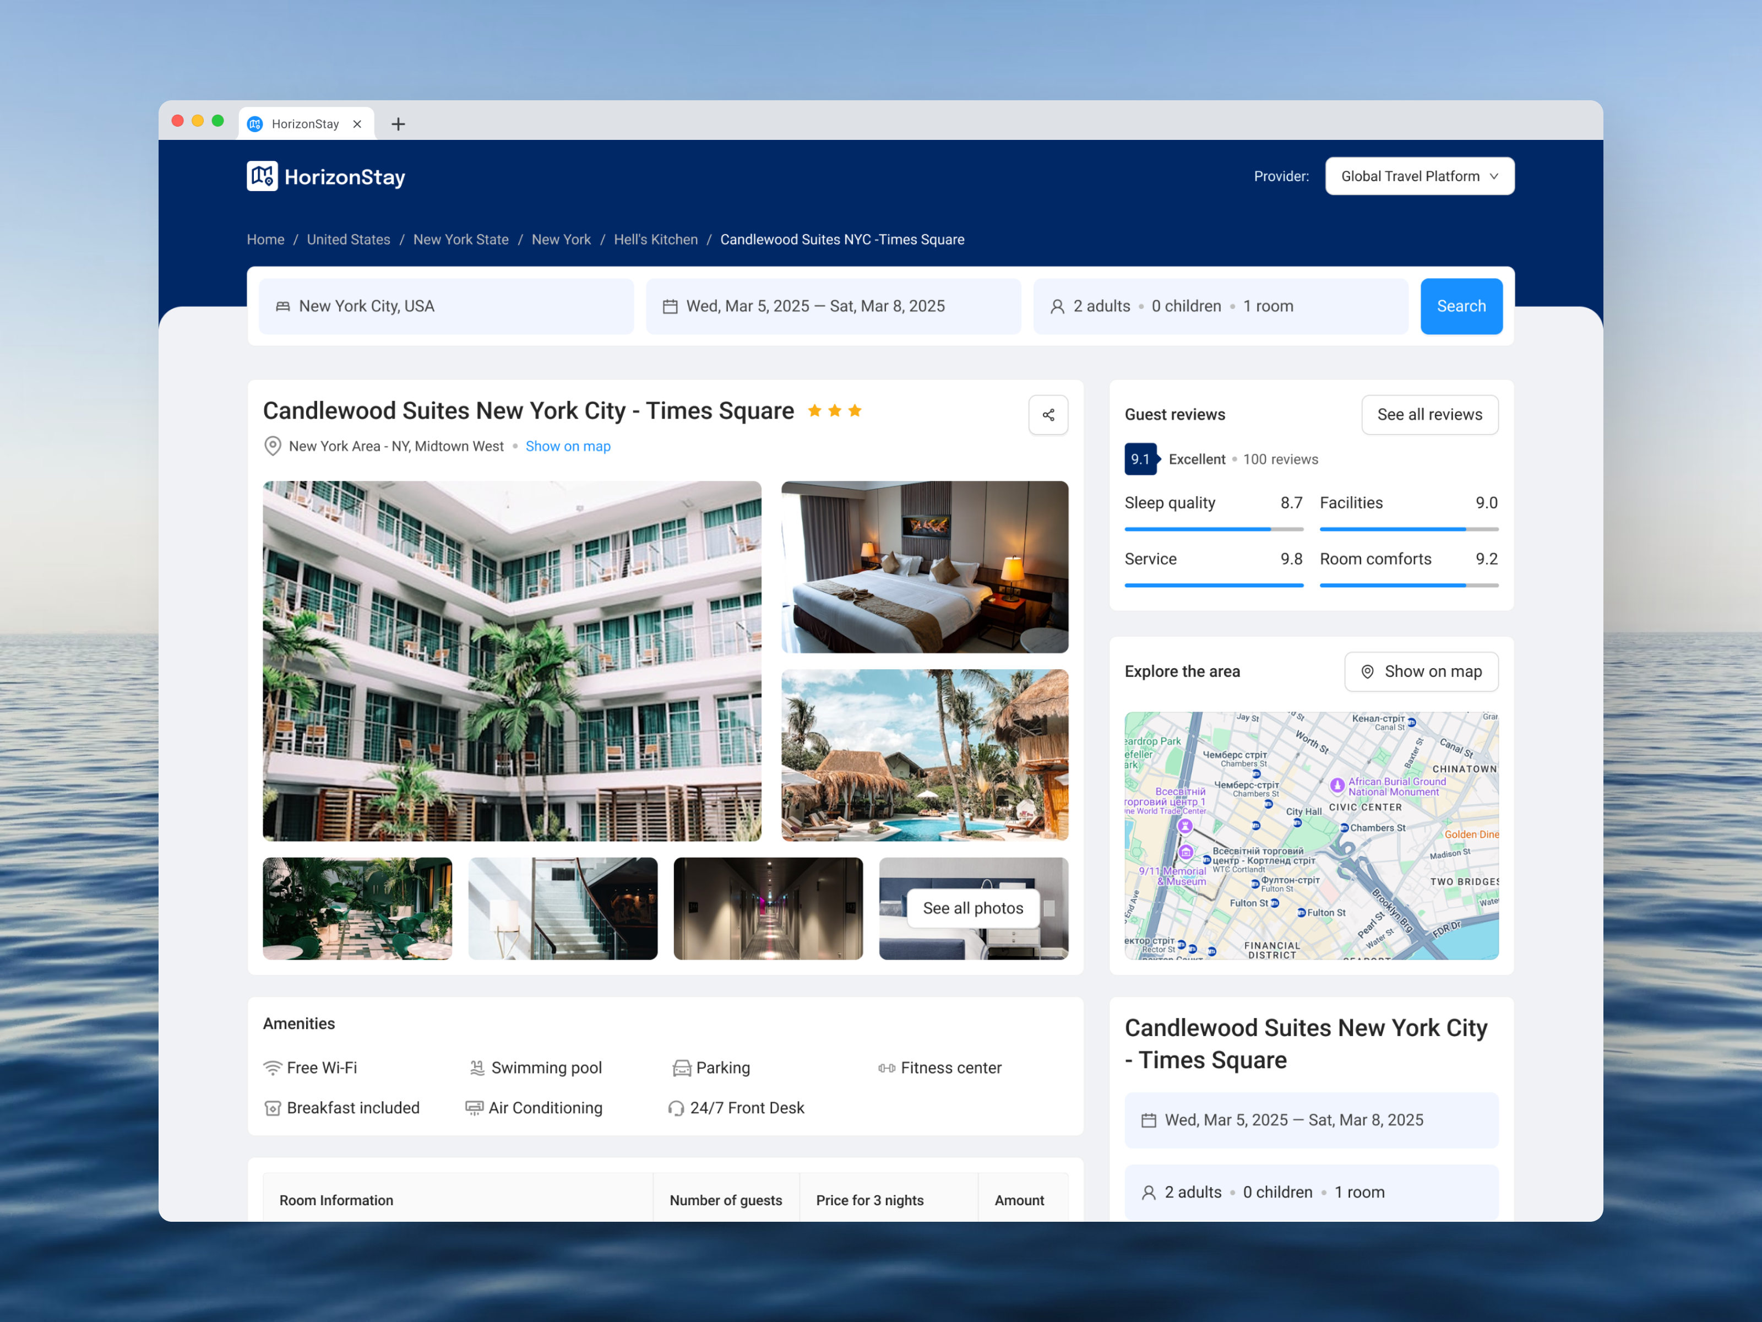Image resolution: width=1762 pixels, height=1322 pixels.
Task: Click the Air Conditioning amenity icon
Action: (x=474, y=1108)
